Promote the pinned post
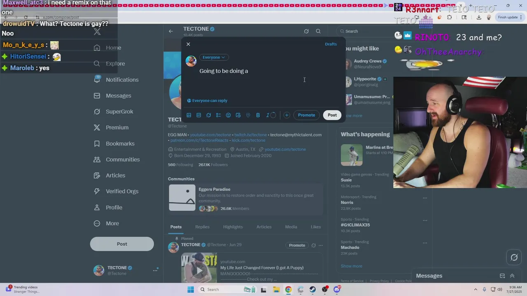Screen dimensions: 527x296 297,245
